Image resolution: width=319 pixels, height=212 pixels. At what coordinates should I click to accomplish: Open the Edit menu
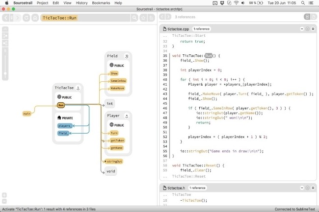(56, 3)
